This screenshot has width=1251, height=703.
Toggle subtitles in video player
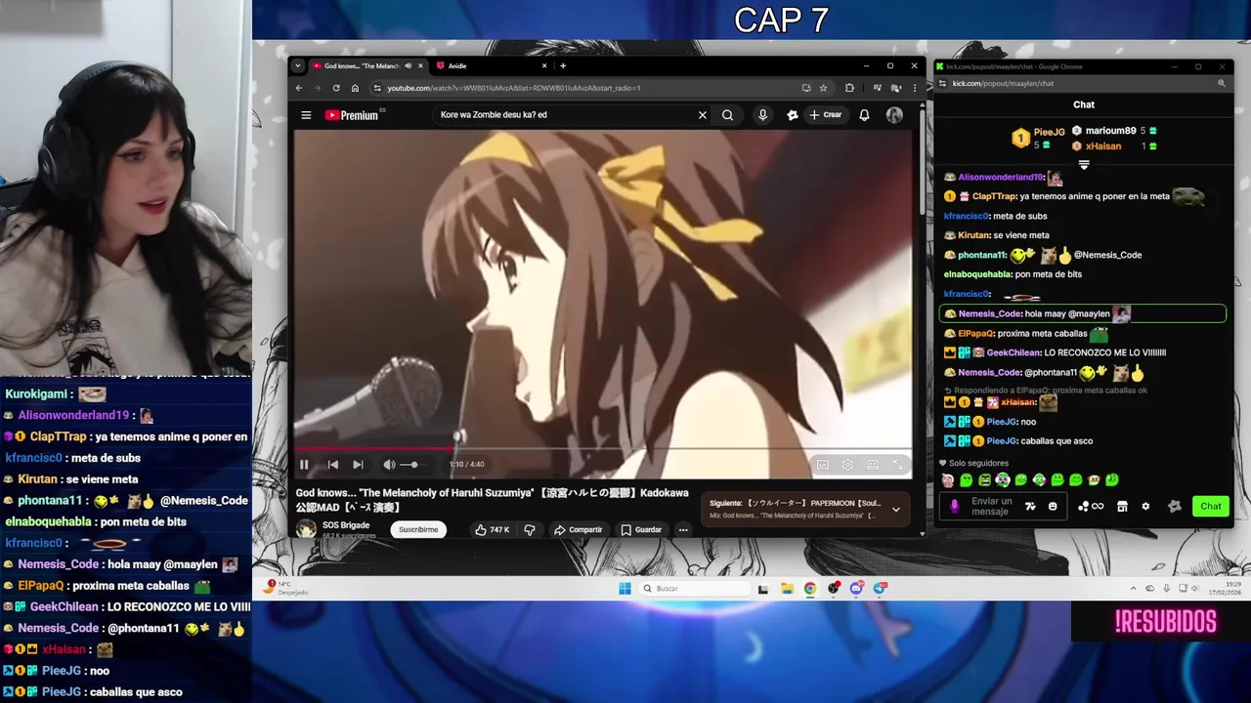[823, 465]
